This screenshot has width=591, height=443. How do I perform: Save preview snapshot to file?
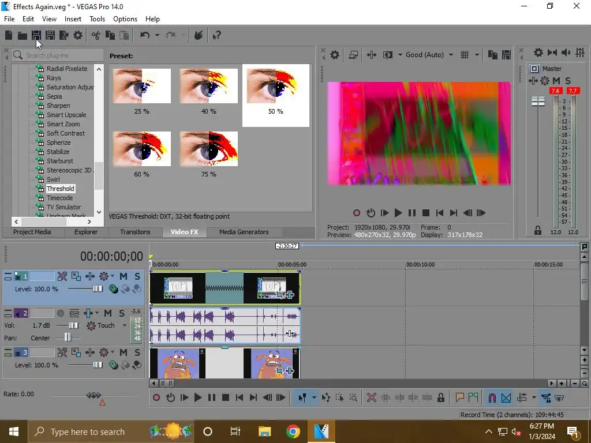(x=506, y=55)
